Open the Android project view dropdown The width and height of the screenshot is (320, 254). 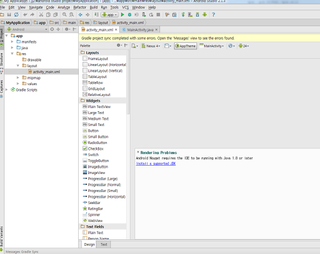coord(27,29)
